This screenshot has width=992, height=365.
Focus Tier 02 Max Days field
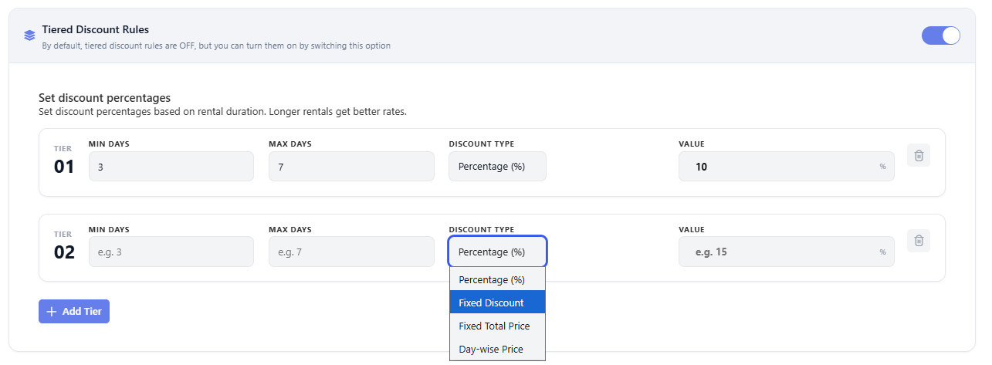351,252
